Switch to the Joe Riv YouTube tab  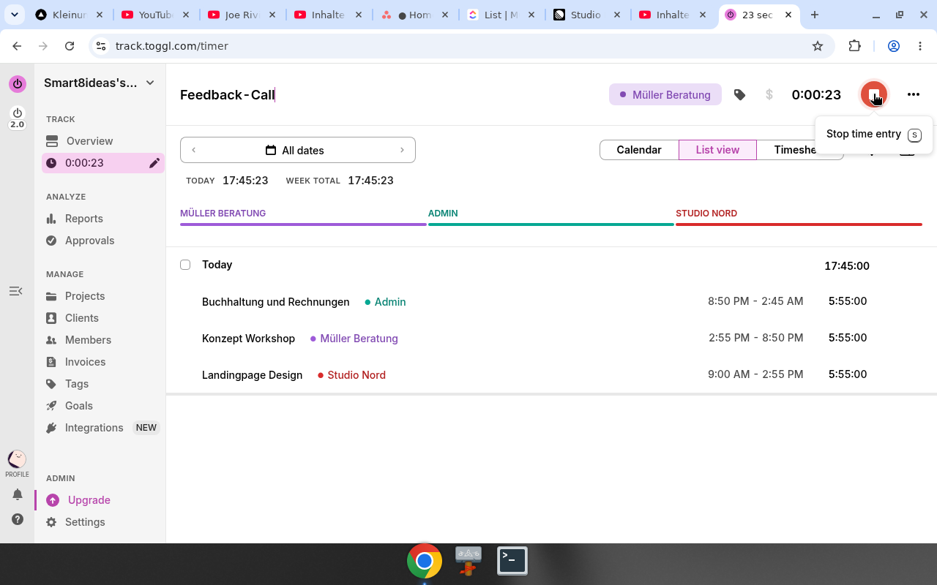[x=242, y=15]
